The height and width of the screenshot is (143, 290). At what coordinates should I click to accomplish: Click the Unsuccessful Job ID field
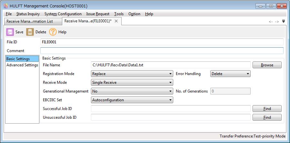click(x=171, y=117)
